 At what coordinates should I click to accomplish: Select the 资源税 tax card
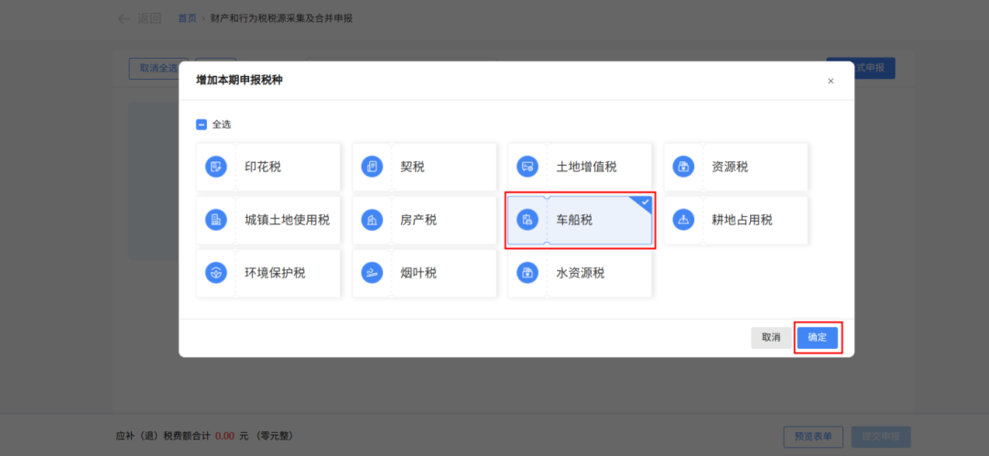(735, 168)
